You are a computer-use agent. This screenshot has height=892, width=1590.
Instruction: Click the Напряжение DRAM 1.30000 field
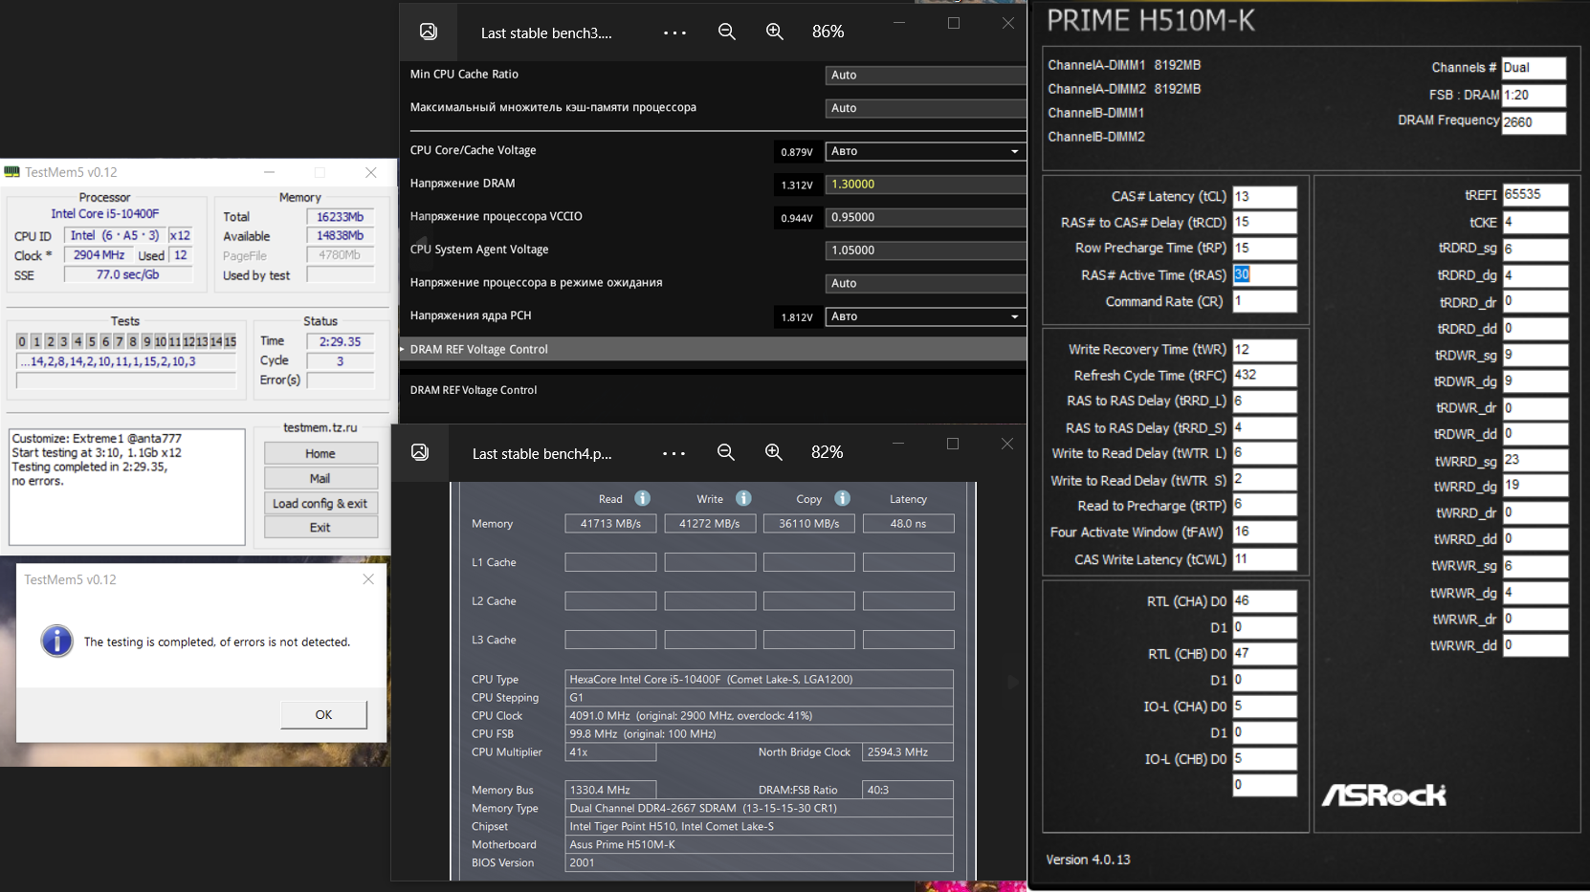(x=926, y=185)
